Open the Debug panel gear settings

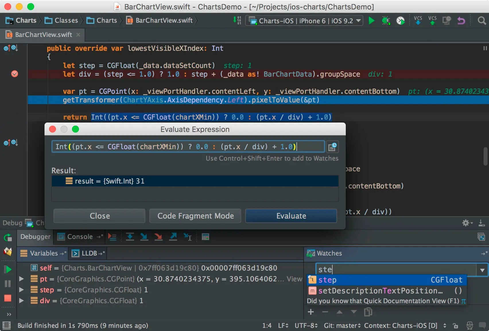point(467,223)
